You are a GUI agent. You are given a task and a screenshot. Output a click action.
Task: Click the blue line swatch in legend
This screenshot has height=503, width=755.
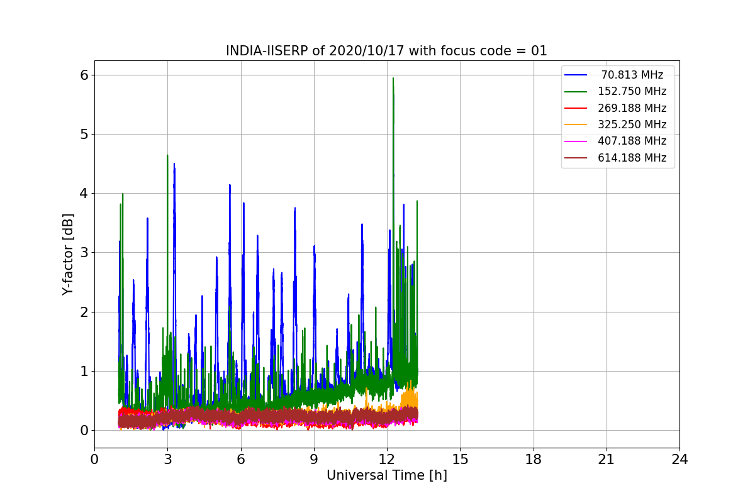576,75
